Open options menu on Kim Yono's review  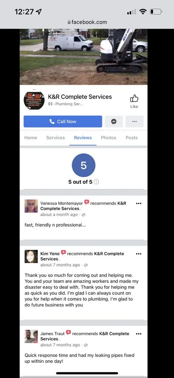139,254
